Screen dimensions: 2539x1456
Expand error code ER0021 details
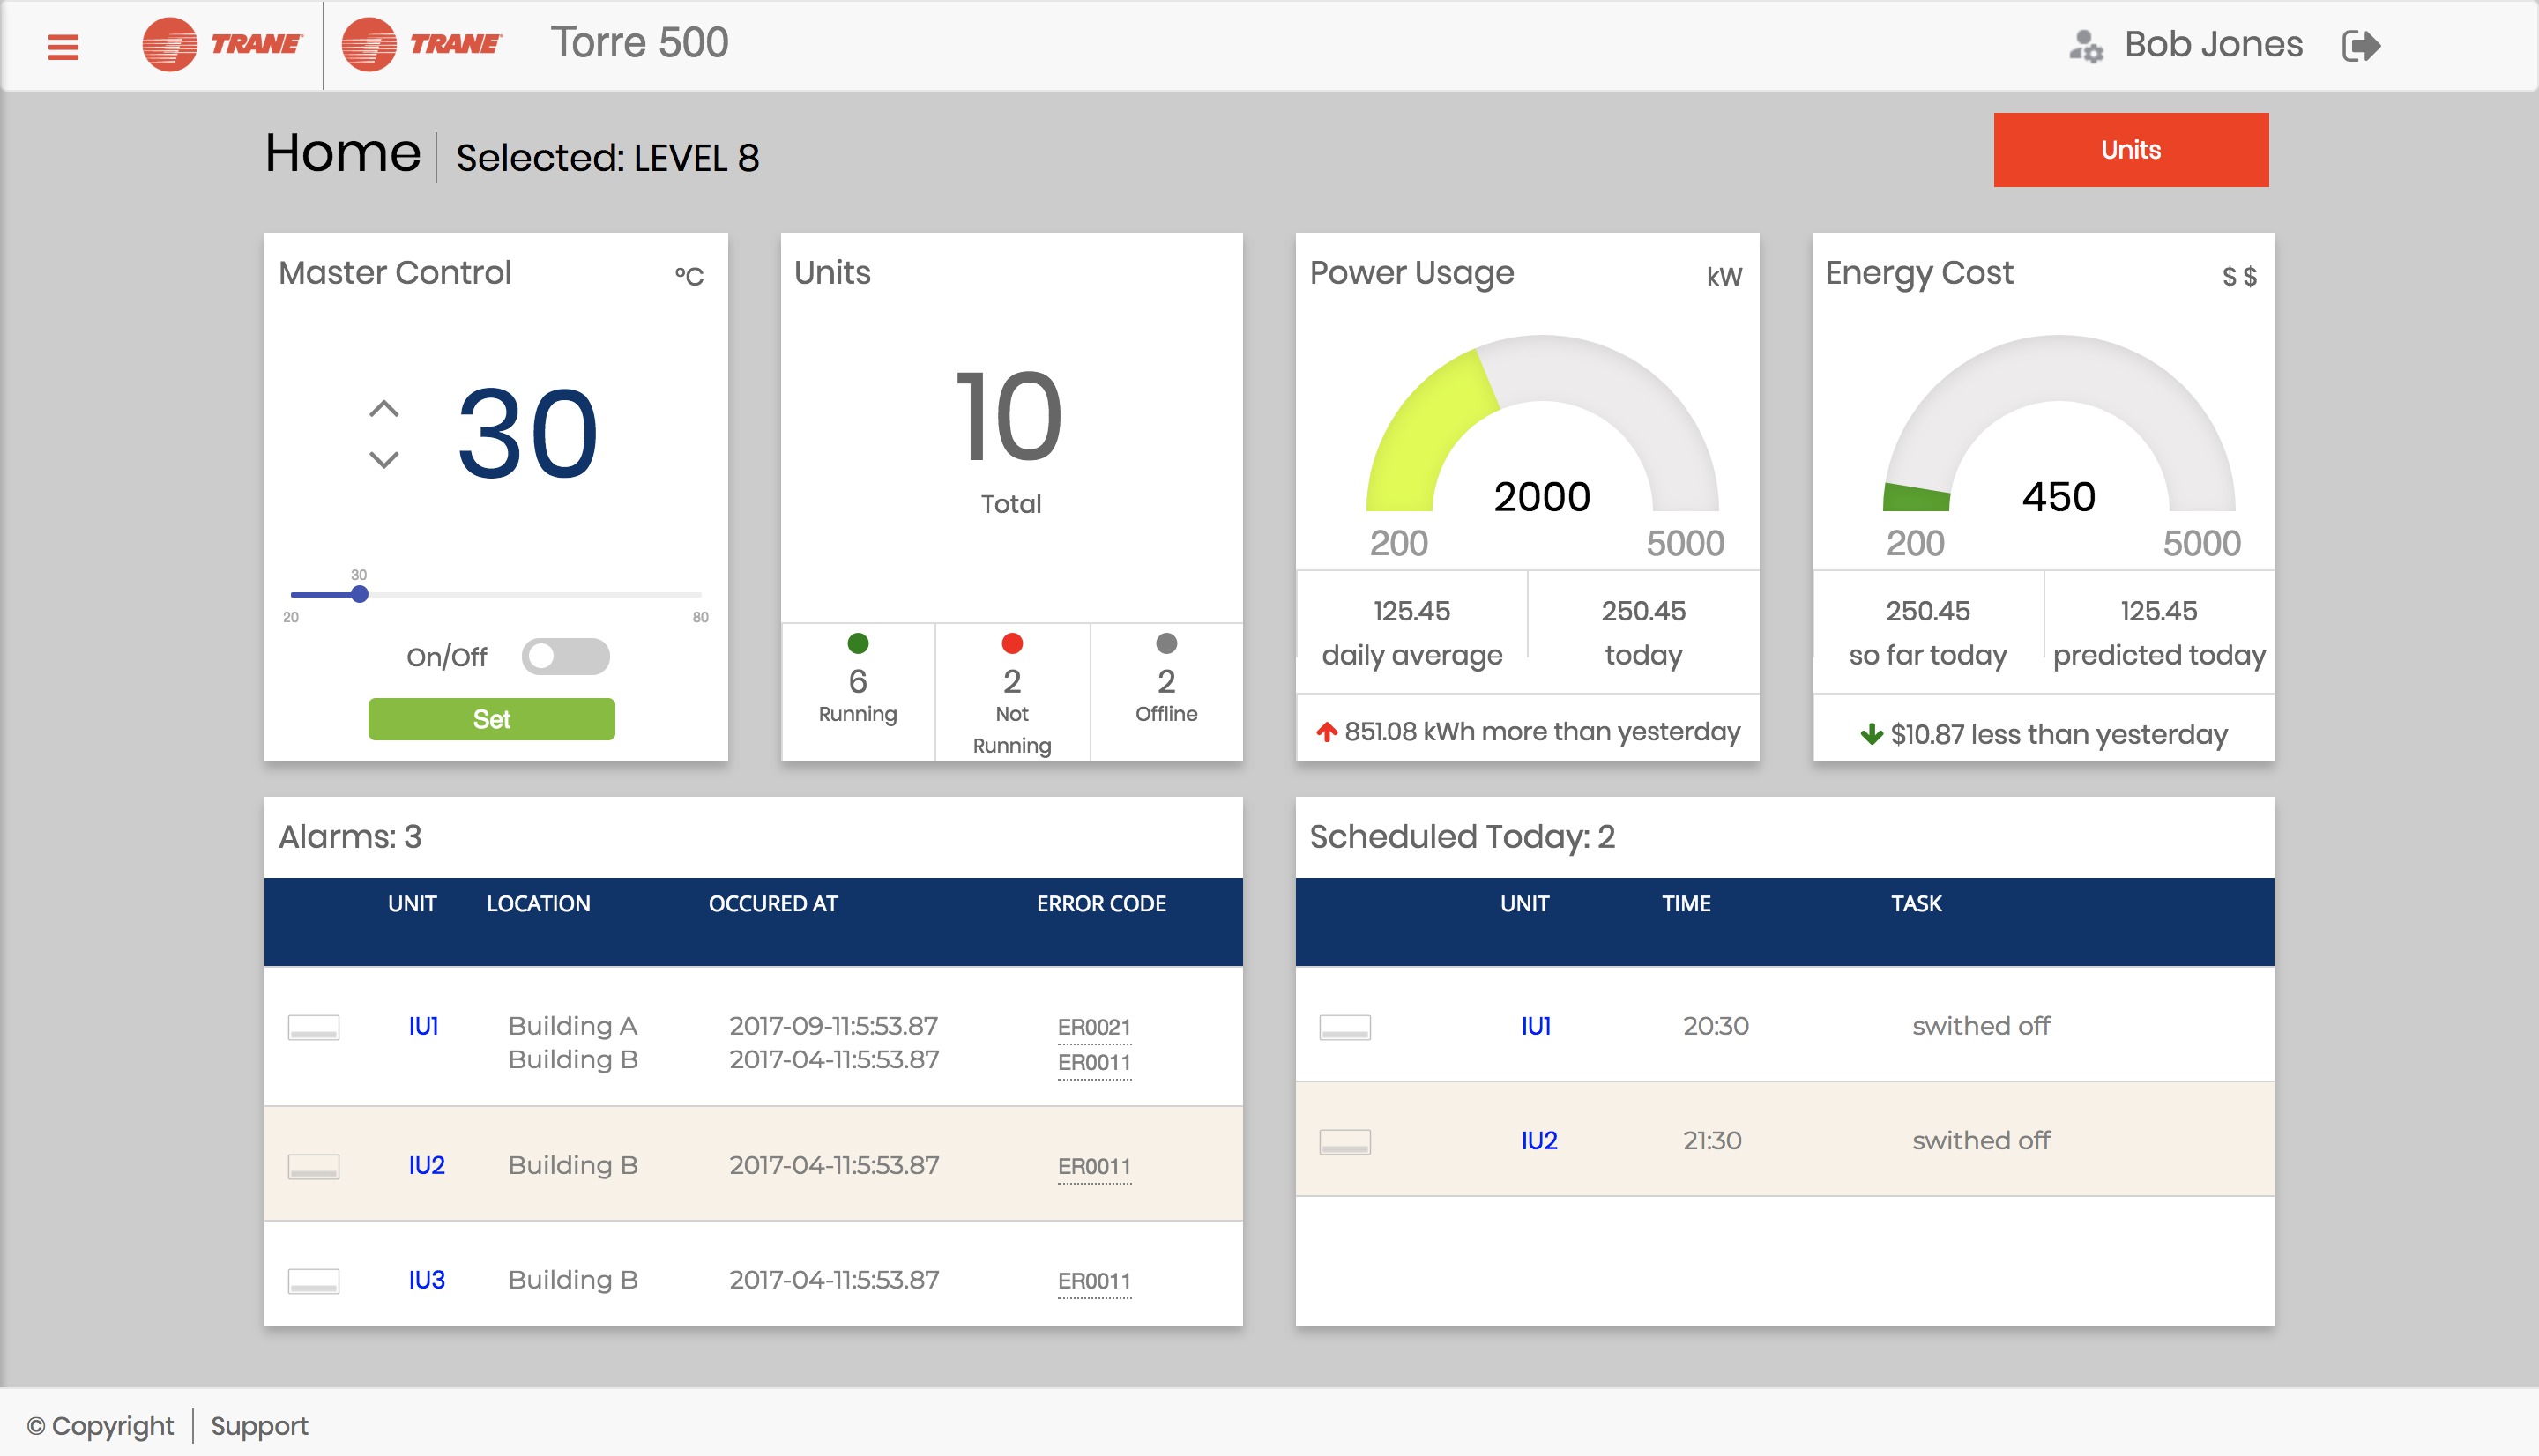click(x=1094, y=1026)
